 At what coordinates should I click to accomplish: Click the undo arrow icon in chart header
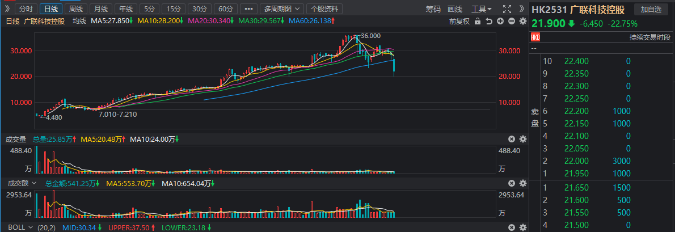coord(489,22)
